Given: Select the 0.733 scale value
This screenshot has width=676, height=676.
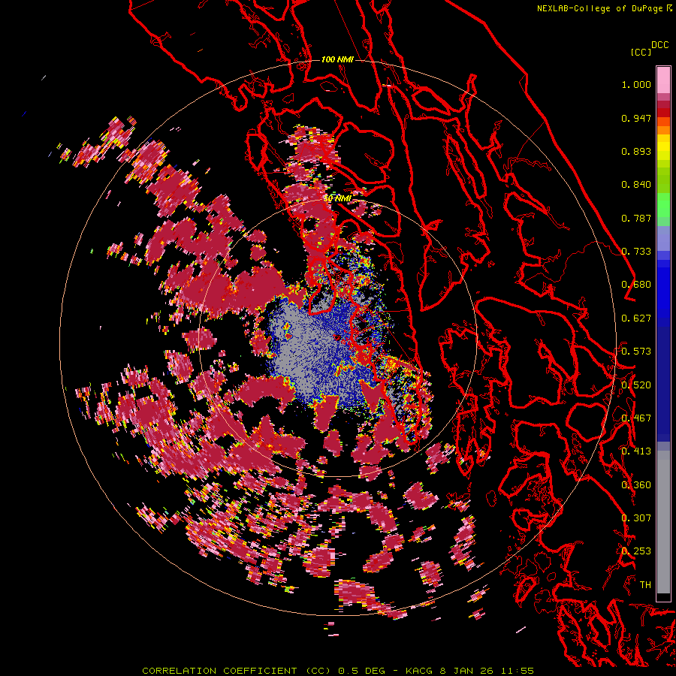Looking at the screenshot, I should pos(636,252).
